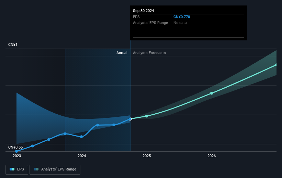
Task: Click the EPS row label in the tooltip
Action: 136,17
